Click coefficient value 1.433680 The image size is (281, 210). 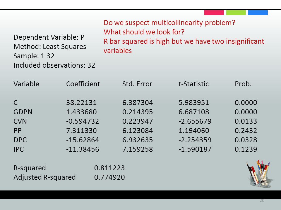81,112
